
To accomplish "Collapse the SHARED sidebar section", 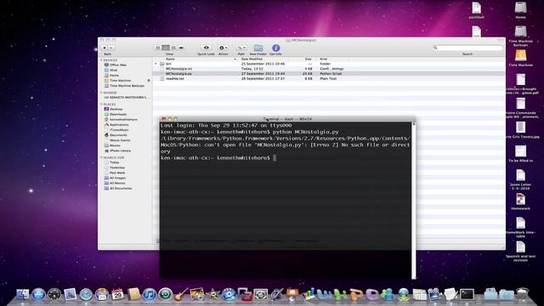I will click(x=102, y=93).
